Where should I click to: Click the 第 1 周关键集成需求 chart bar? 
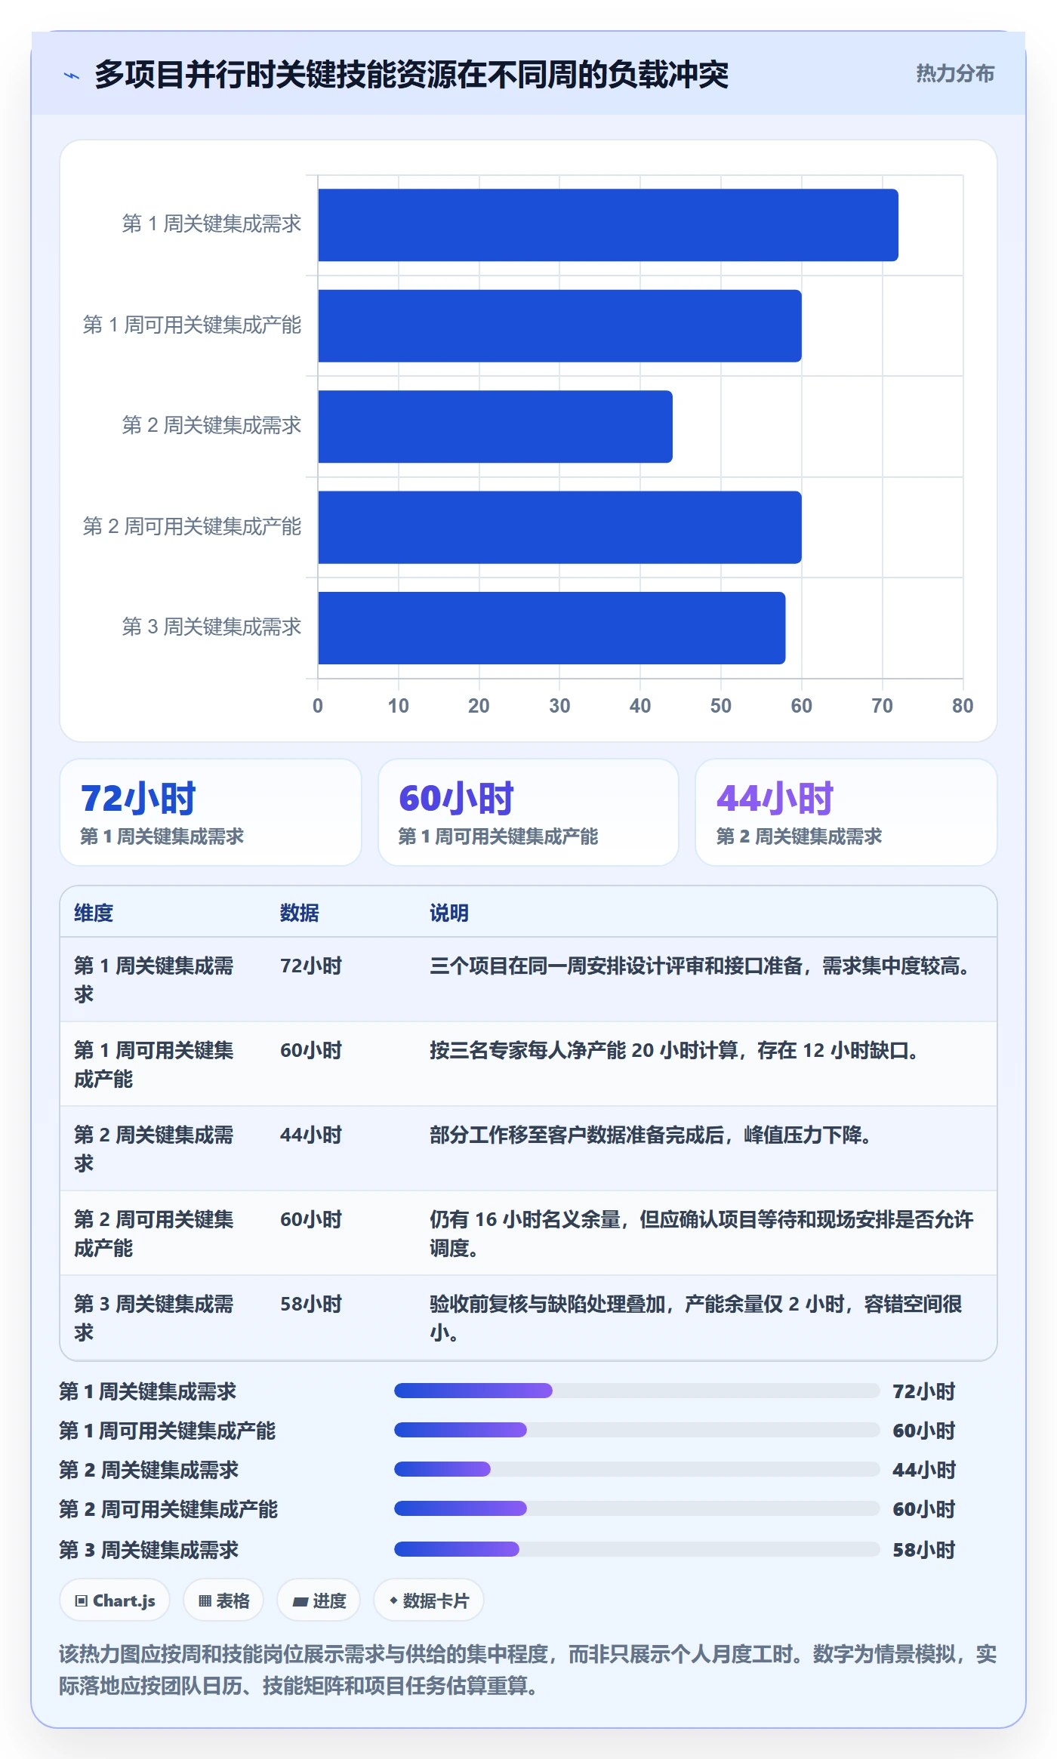[x=608, y=225]
